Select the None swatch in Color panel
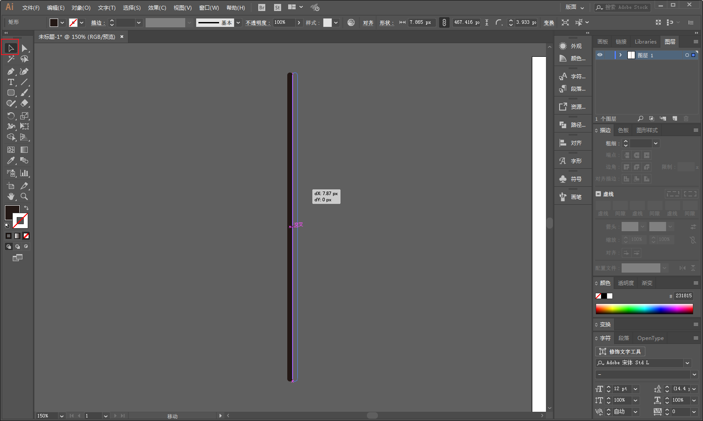703x421 pixels. pyautogui.click(x=598, y=296)
